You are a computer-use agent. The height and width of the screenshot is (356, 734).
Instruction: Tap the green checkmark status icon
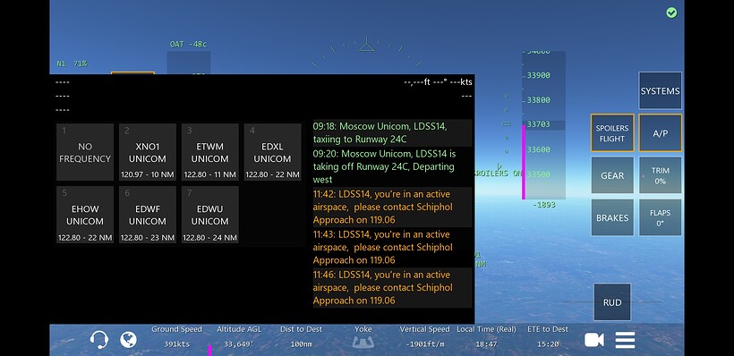pyautogui.click(x=671, y=13)
